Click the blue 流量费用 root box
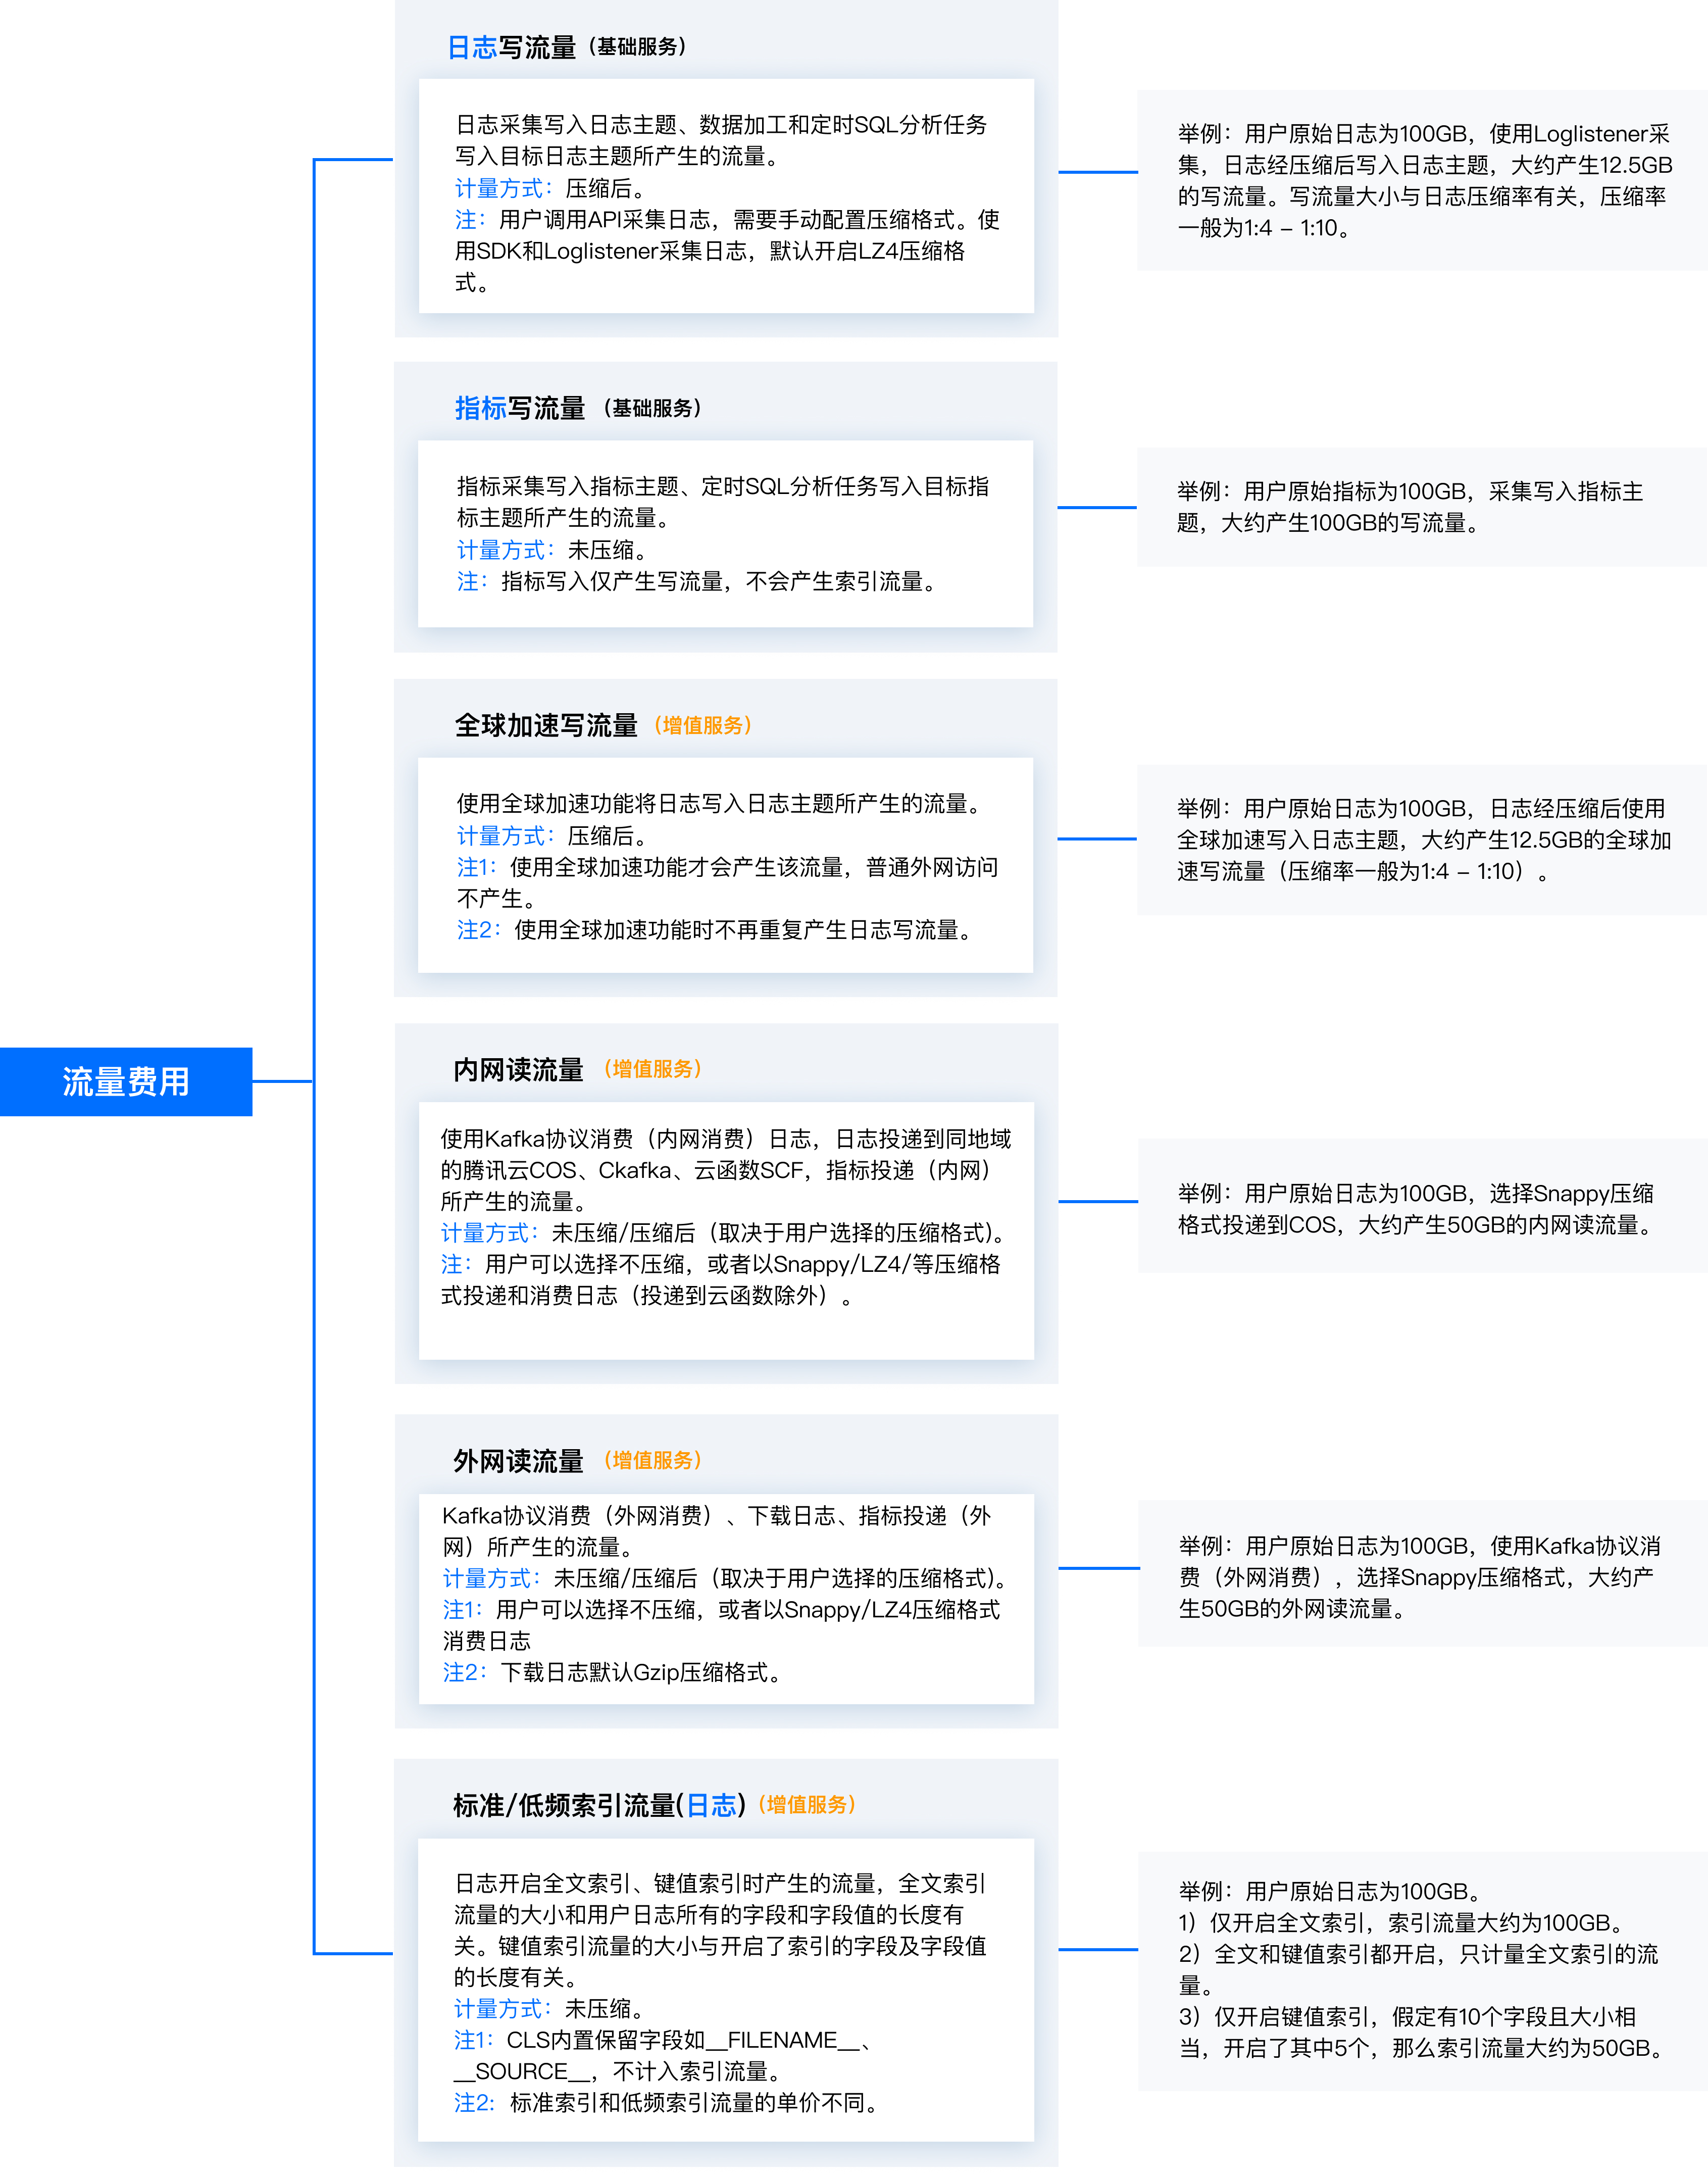This screenshot has height=2176, width=1708. [x=126, y=1081]
